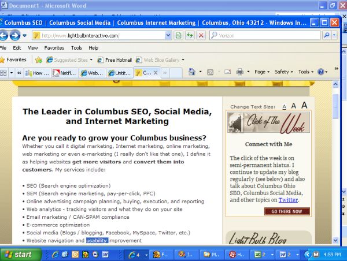Click the highlighted word 'usability'

(x=97, y=241)
